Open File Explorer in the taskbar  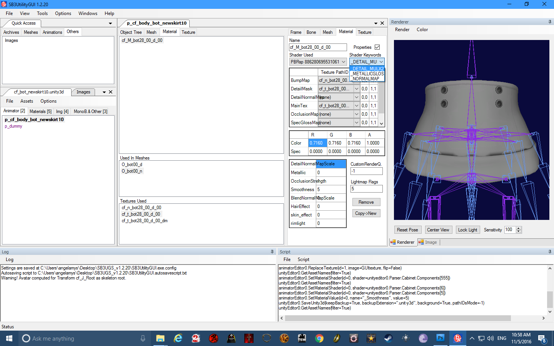[160, 338]
